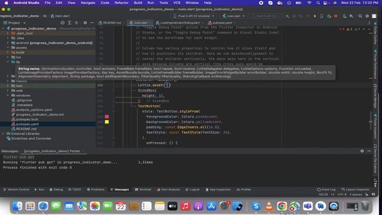Hide the Messages panel with the minus icon
This screenshot has height=215, width=382.
369,151
